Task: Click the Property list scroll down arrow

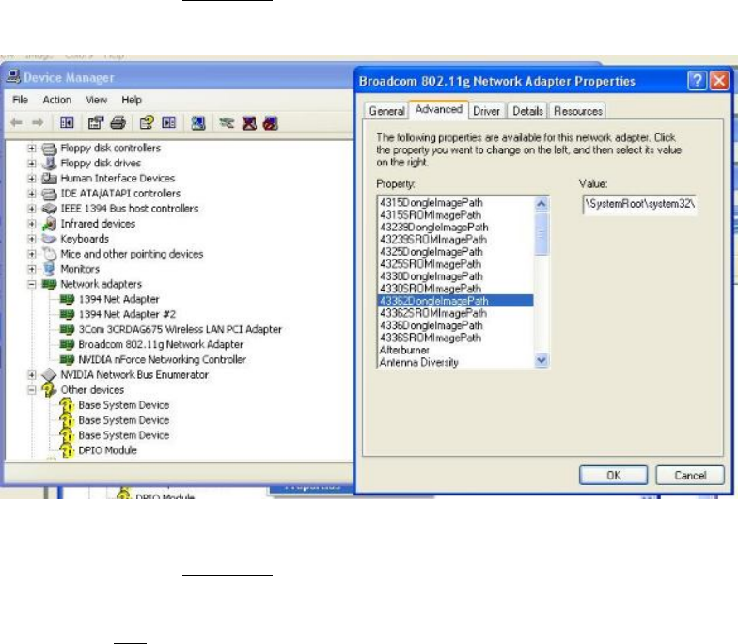Action: tap(542, 361)
